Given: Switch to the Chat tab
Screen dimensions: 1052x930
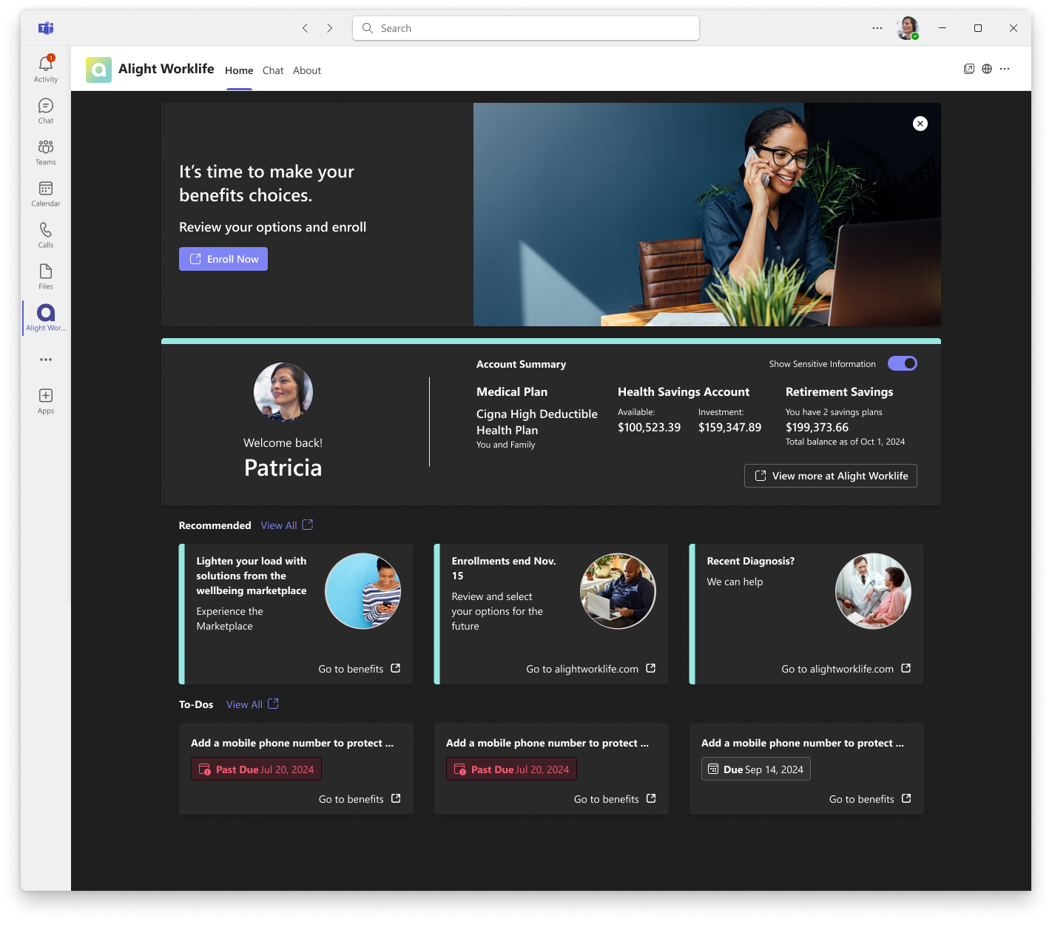Looking at the screenshot, I should [x=273, y=70].
